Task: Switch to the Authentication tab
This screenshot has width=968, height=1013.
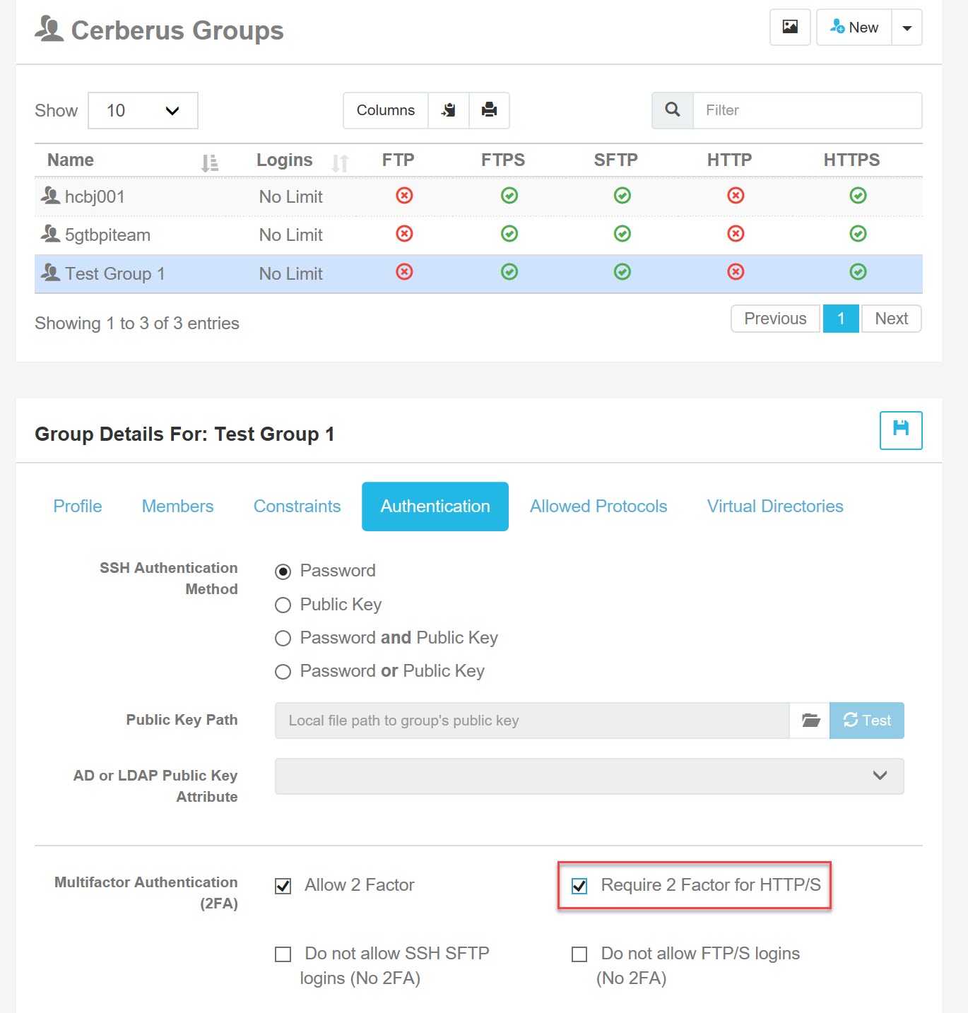Action: coord(435,506)
